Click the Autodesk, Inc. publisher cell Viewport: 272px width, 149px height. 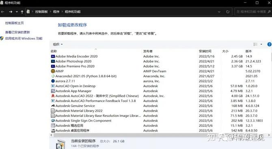pyautogui.click(x=154, y=96)
